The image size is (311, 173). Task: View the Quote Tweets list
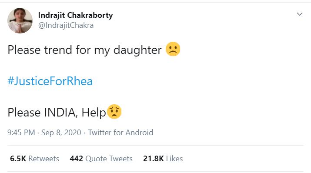101,159
